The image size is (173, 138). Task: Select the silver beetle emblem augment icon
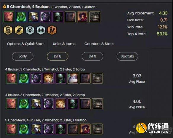(30, 30)
